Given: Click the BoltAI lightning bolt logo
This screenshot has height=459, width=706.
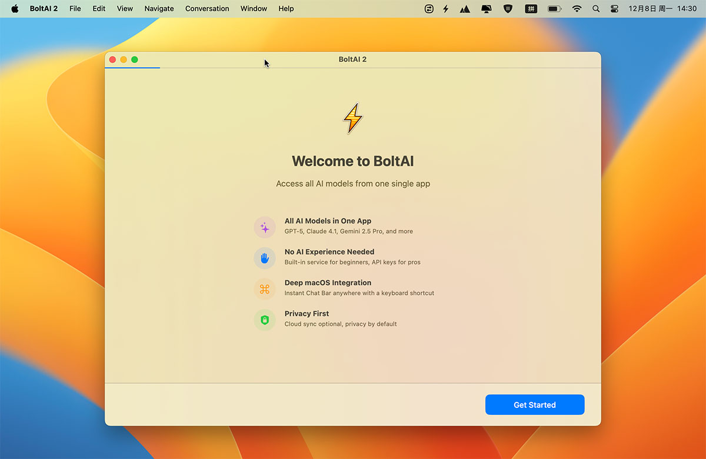Looking at the screenshot, I should pos(353,118).
